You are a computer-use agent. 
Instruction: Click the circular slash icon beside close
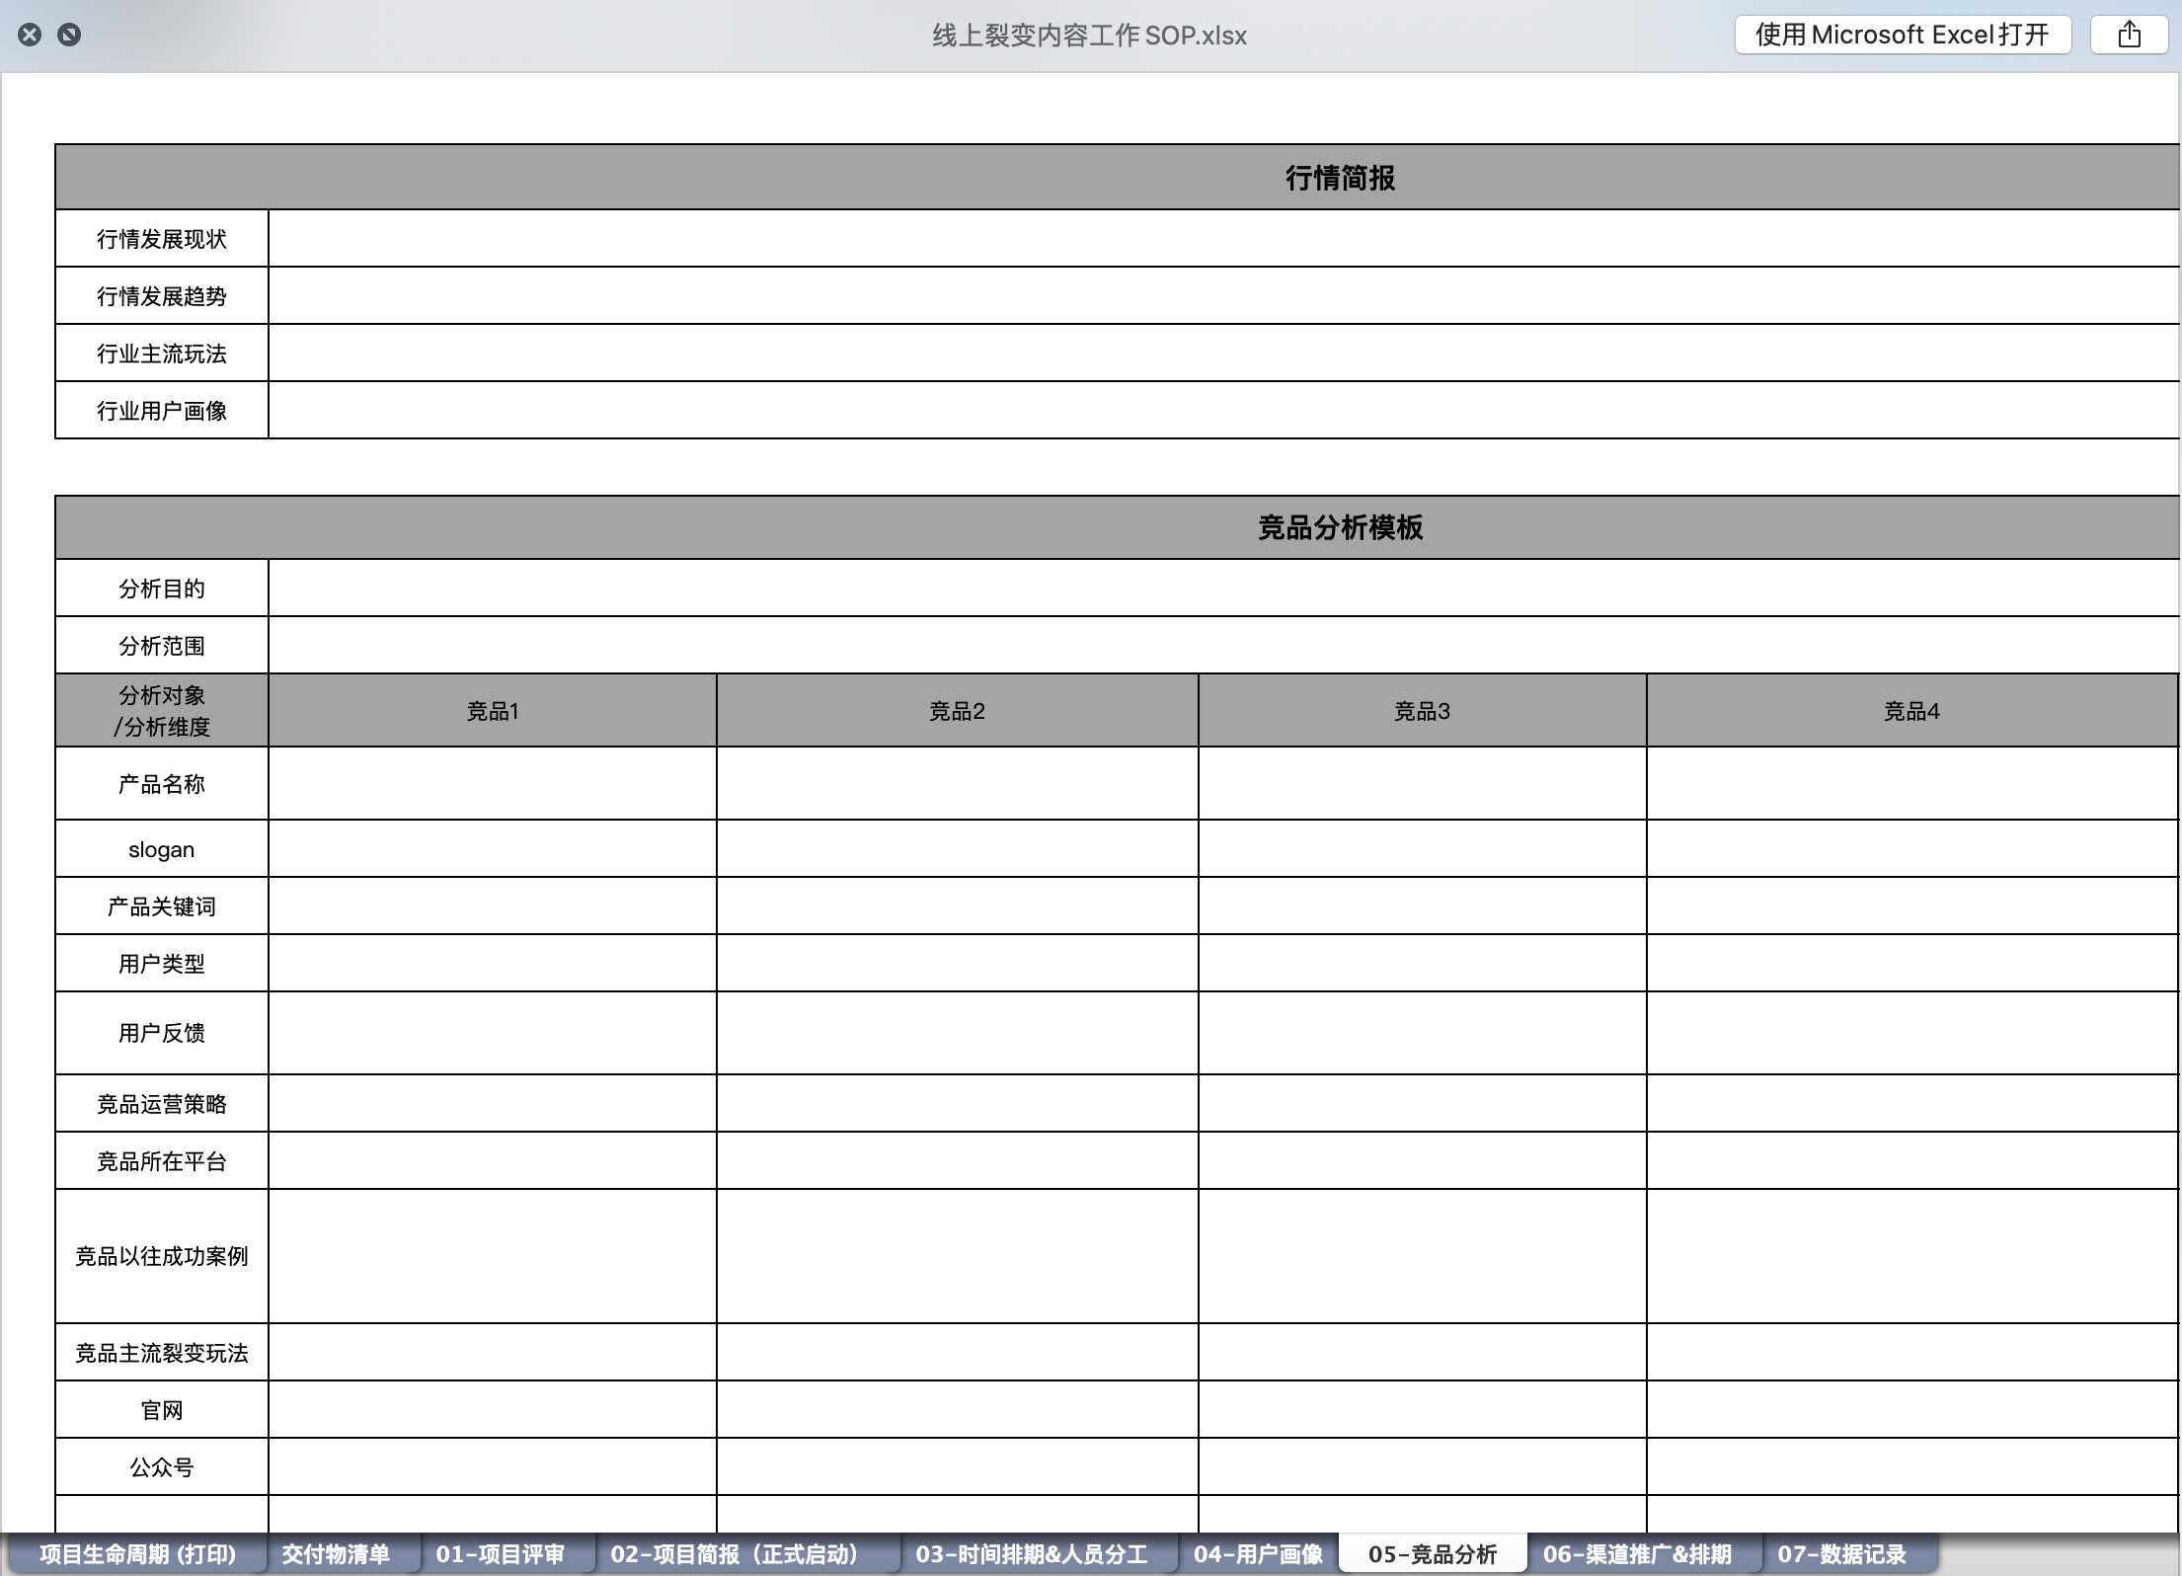point(69,36)
